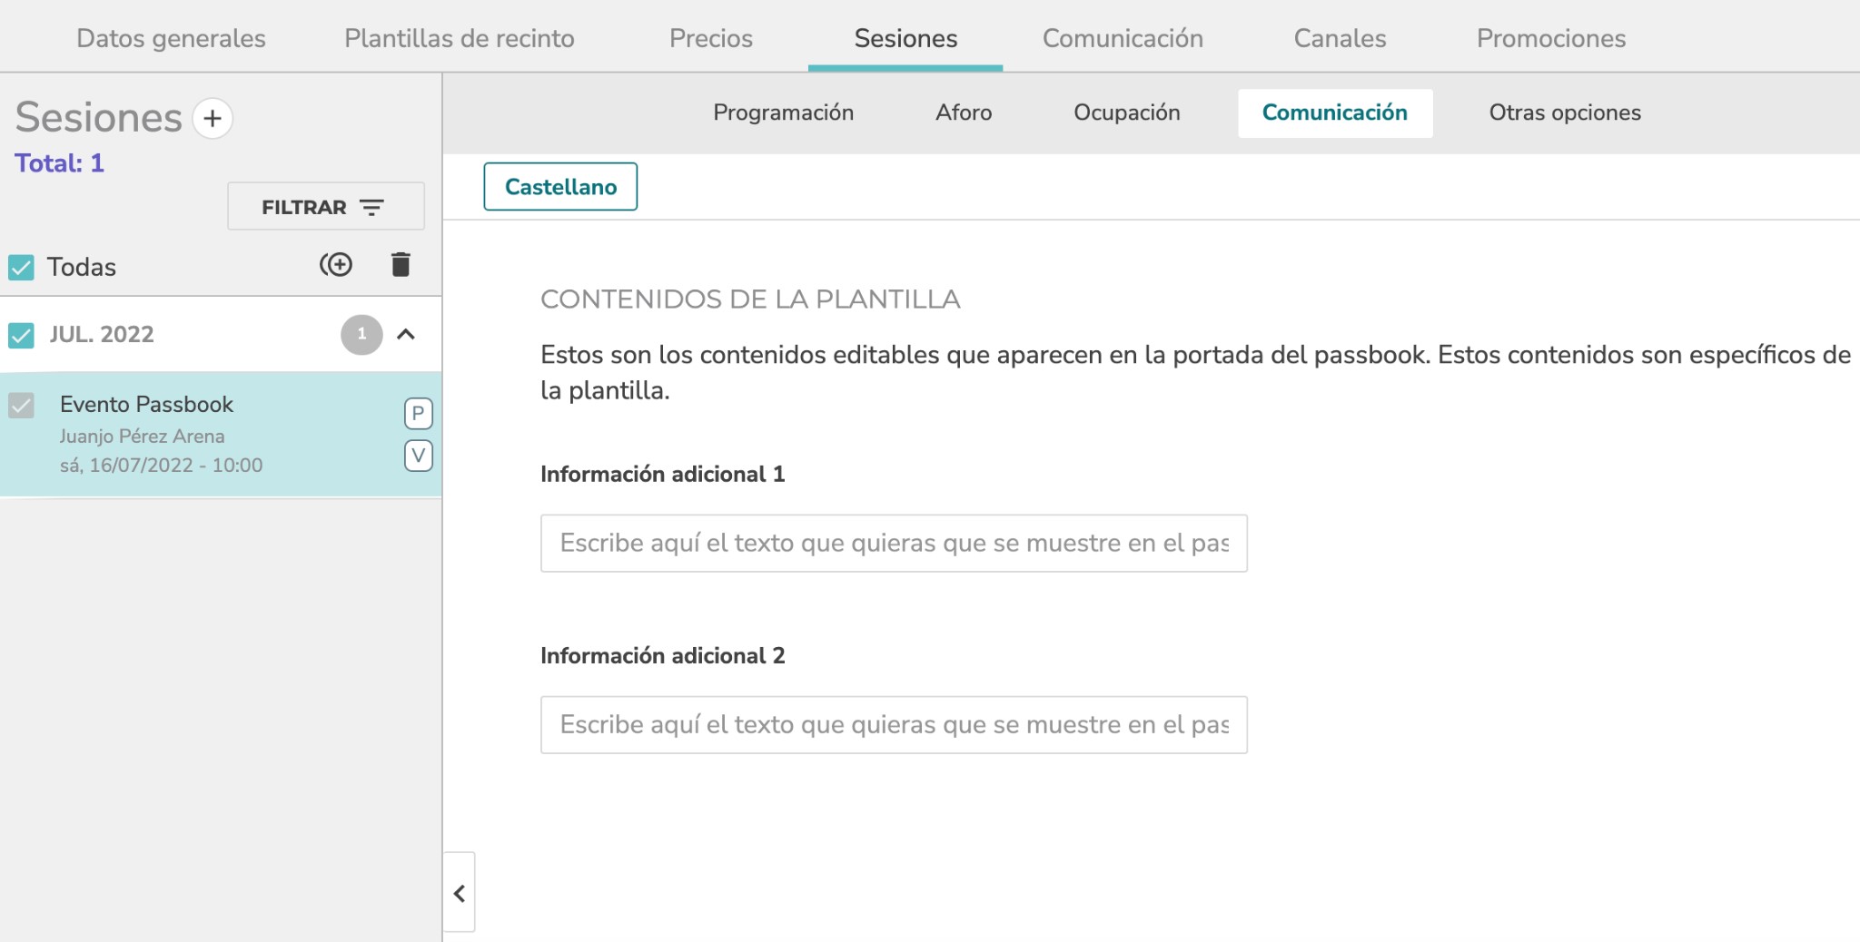The image size is (1860, 942).
Task: Click the CONTENIDOS DE LA PLANTILLA heading
Action: click(750, 299)
